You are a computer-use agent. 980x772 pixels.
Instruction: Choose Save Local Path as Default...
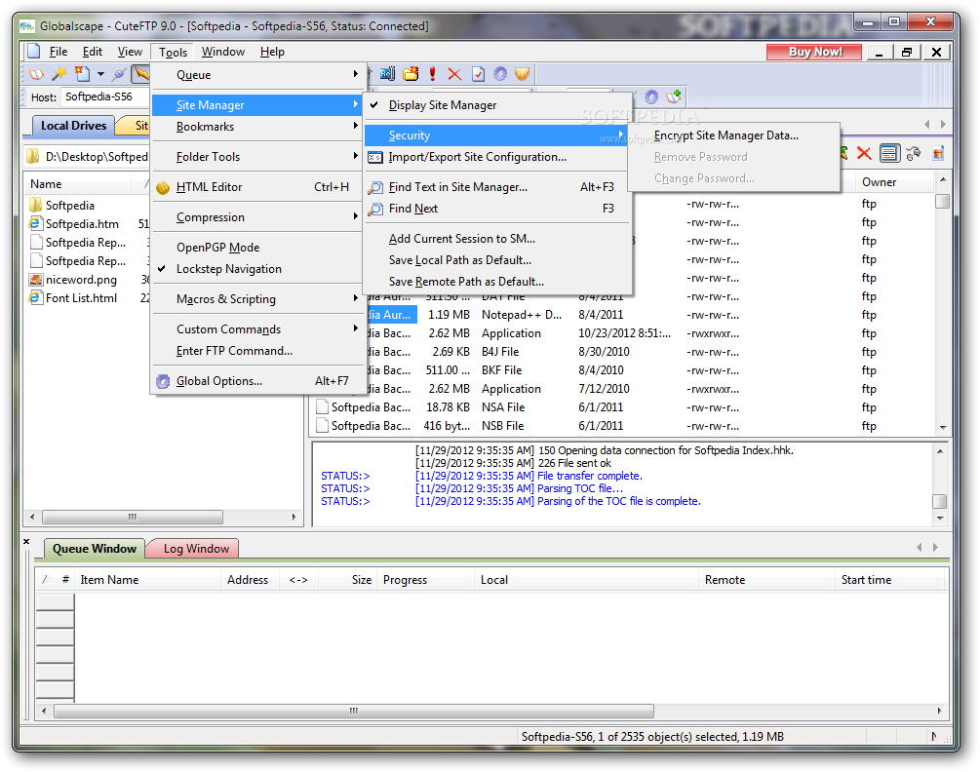(x=497, y=260)
